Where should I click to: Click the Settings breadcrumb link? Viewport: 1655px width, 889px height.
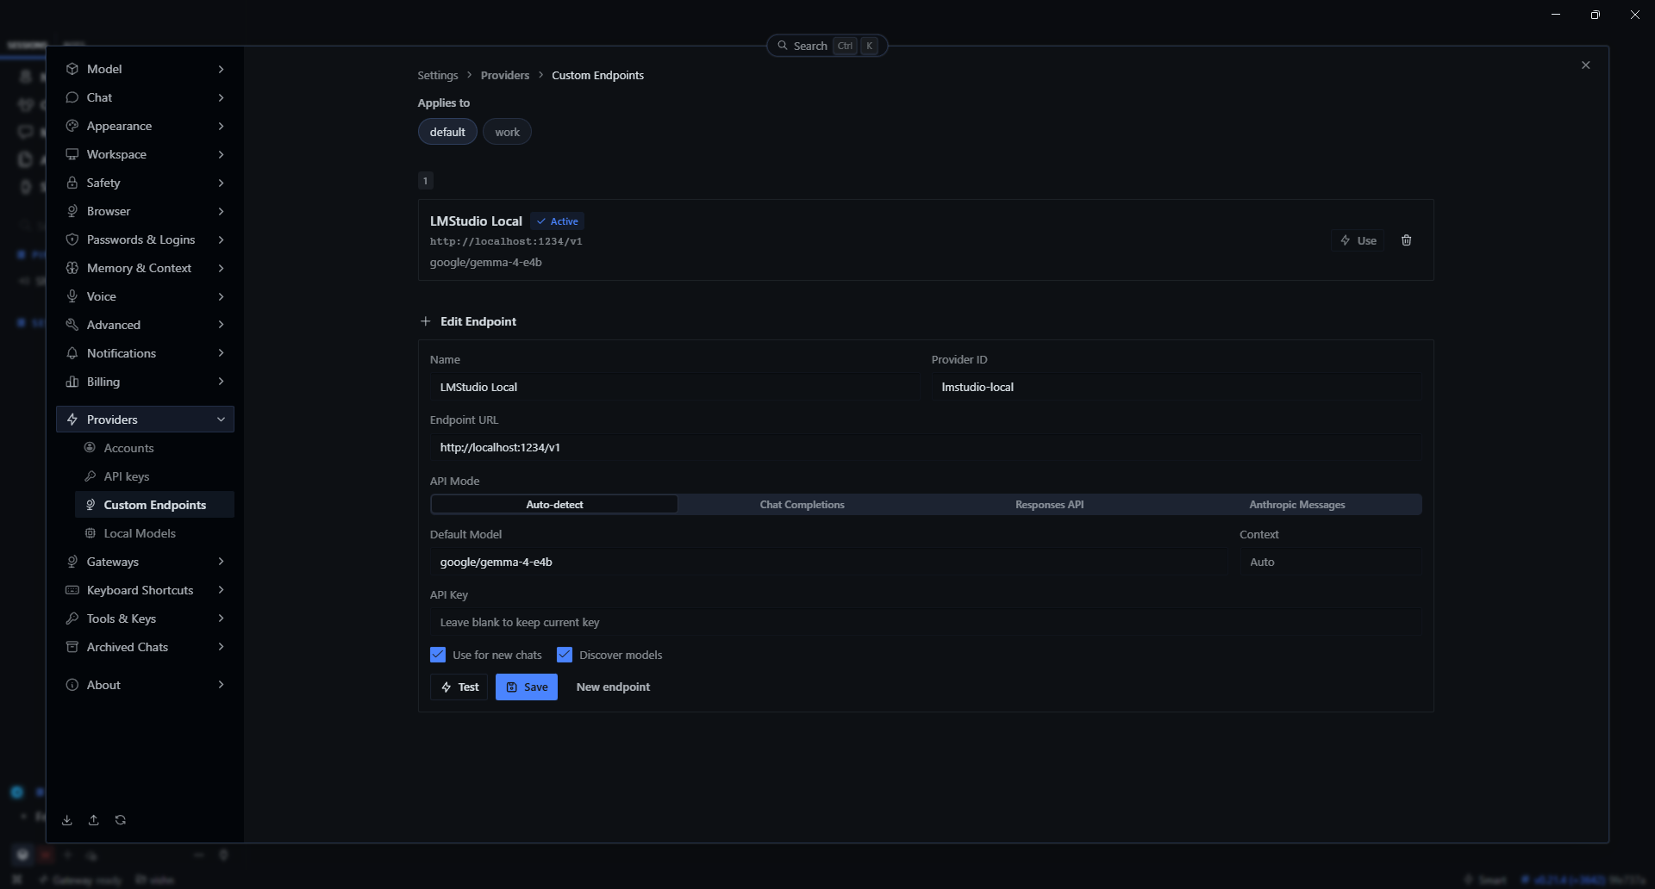pos(438,76)
